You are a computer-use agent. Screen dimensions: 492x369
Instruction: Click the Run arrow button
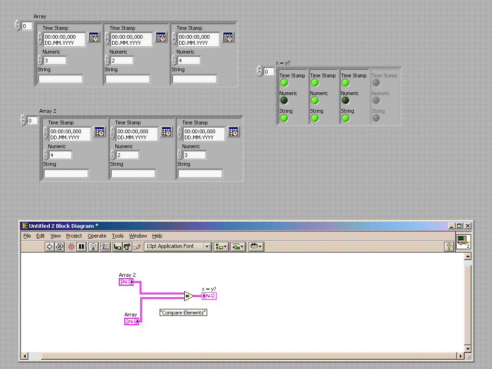[x=49, y=246]
